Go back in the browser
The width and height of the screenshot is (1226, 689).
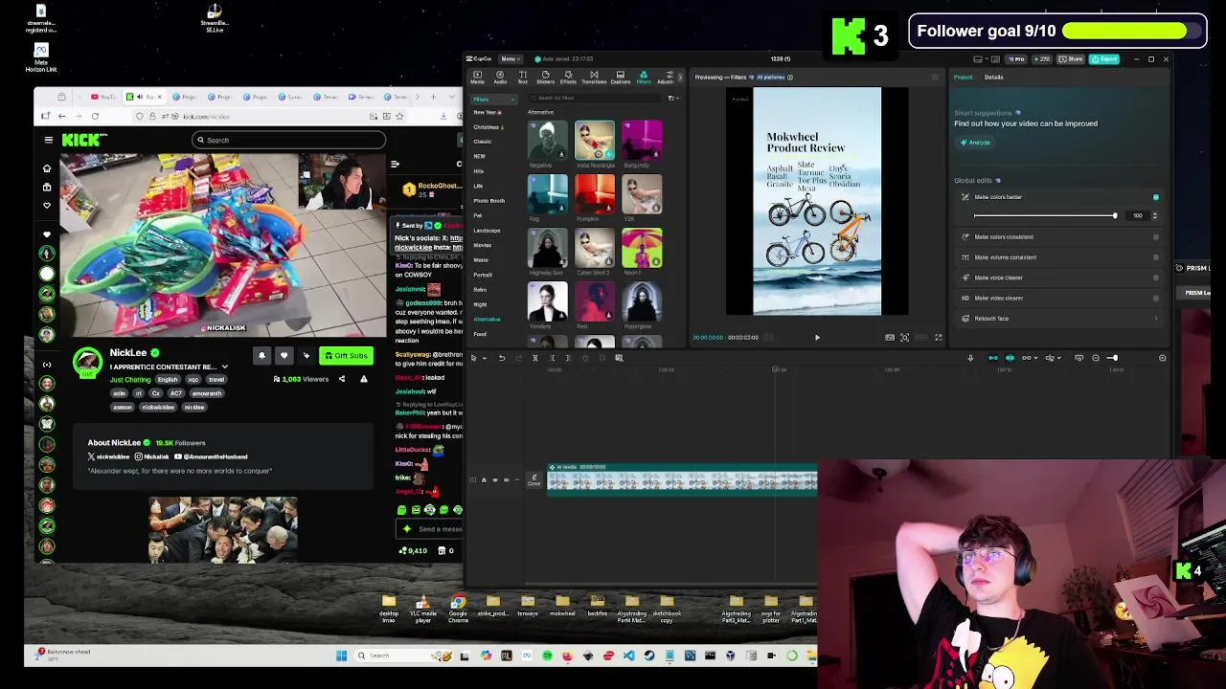click(61, 116)
